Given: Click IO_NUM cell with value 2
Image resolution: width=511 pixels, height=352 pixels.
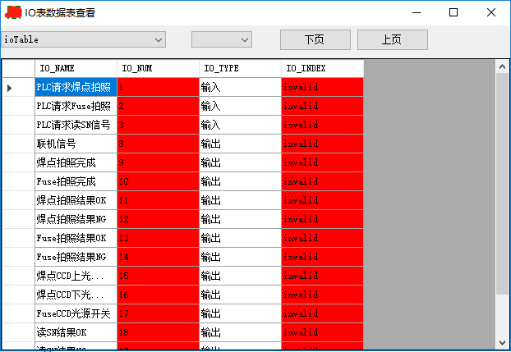Looking at the screenshot, I should tap(158, 106).
